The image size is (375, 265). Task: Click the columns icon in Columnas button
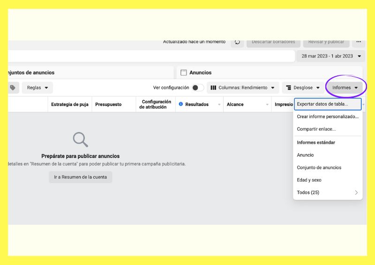click(x=213, y=88)
